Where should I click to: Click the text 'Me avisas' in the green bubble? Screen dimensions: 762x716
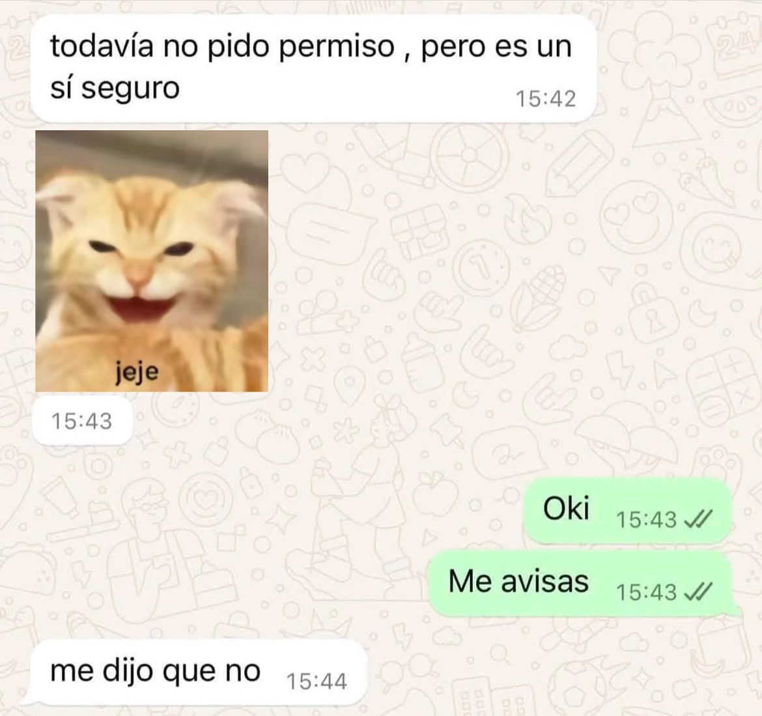pos(518,581)
